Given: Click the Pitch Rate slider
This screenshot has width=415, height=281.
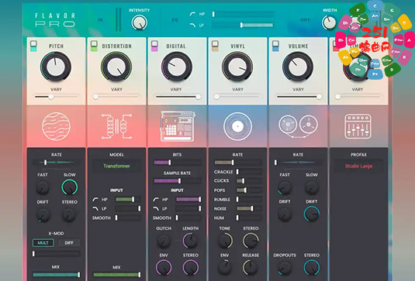Looking at the screenshot, I should [x=56, y=162].
